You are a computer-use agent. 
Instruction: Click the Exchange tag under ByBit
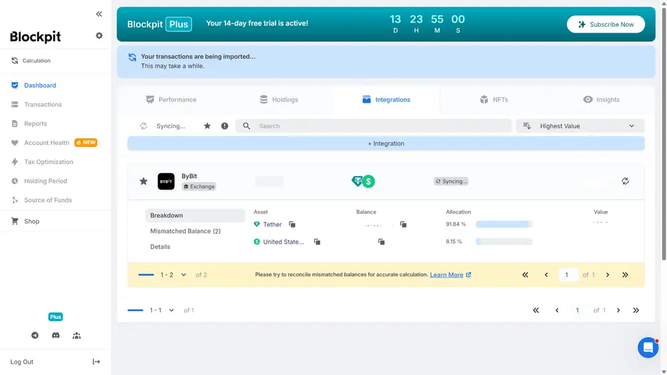199,186
